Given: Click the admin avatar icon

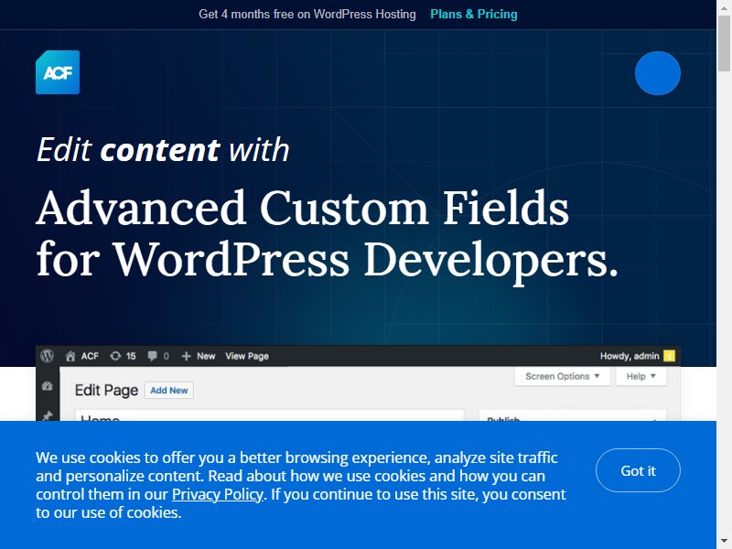Looking at the screenshot, I should click(x=669, y=356).
